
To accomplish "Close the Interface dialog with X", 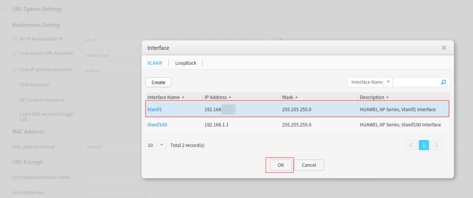I will [x=444, y=48].
